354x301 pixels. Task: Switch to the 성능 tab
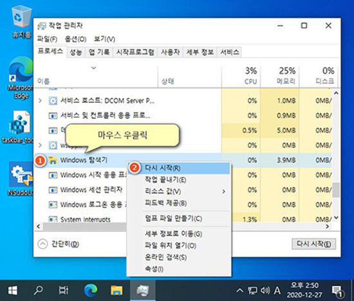pyautogui.click(x=76, y=52)
